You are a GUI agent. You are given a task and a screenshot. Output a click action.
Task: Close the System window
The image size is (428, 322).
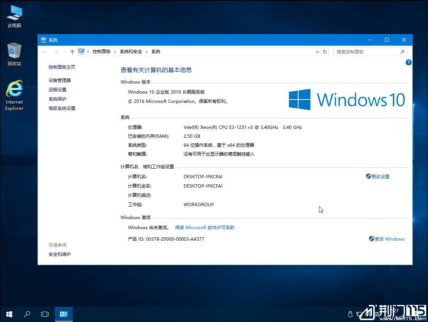click(x=404, y=40)
